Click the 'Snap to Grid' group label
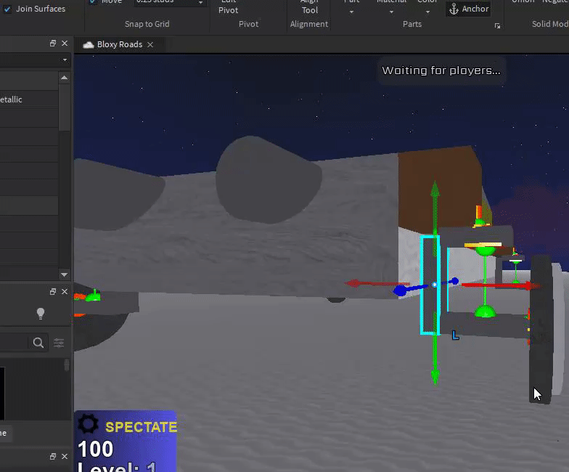 click(147, 24)
